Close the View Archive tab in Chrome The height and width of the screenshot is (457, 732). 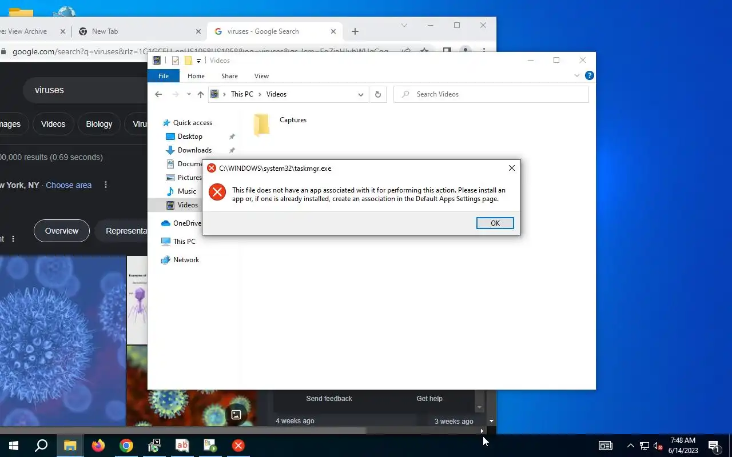[x=63, y=31]
